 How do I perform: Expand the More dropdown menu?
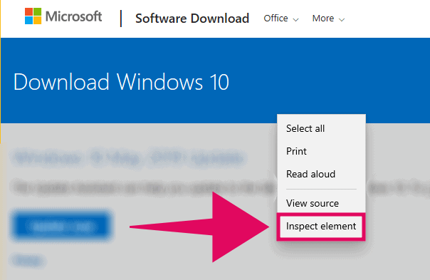[x=328, y=19]
